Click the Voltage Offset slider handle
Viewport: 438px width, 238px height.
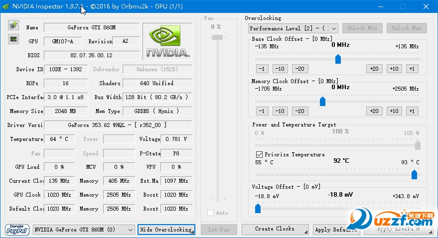click(x=258, y=208)
